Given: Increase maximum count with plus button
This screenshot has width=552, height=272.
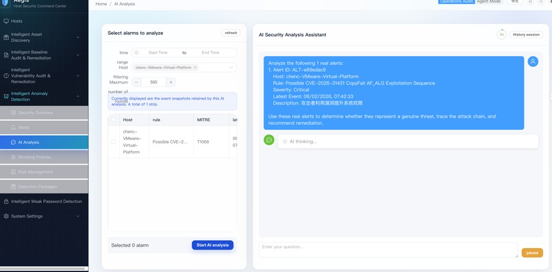Looking at the screenshot, I should click(171, 82).
